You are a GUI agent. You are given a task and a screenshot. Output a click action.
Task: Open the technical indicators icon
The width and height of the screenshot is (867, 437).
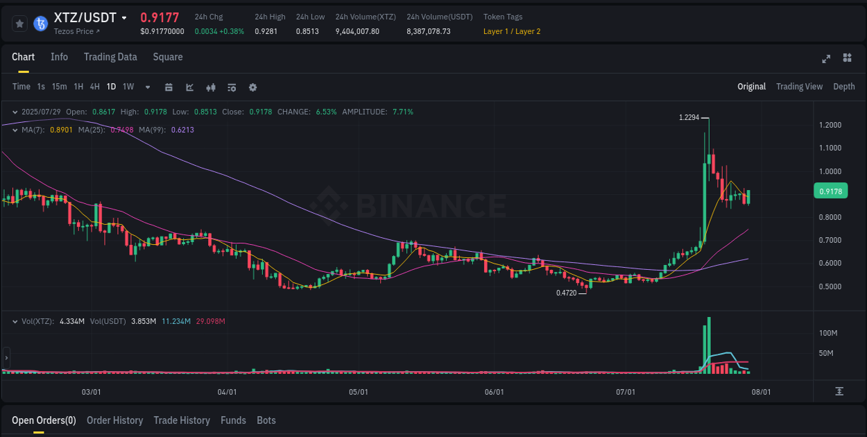[231, 87]
